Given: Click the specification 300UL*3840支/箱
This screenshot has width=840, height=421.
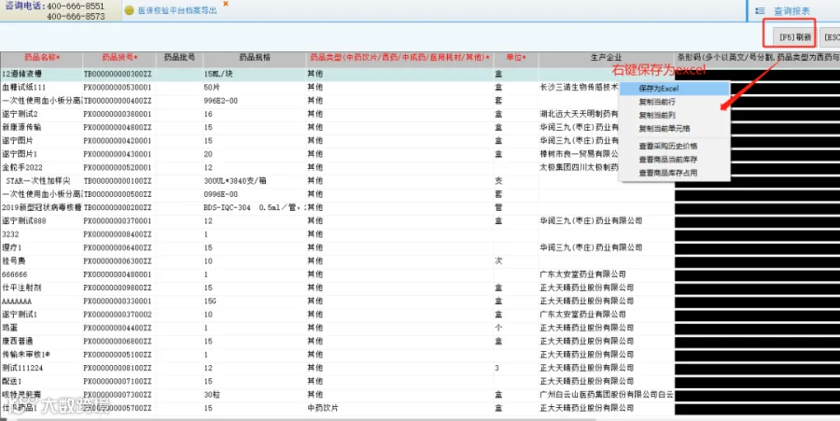Looking at the screenshot, I should (x=254, y=181).
